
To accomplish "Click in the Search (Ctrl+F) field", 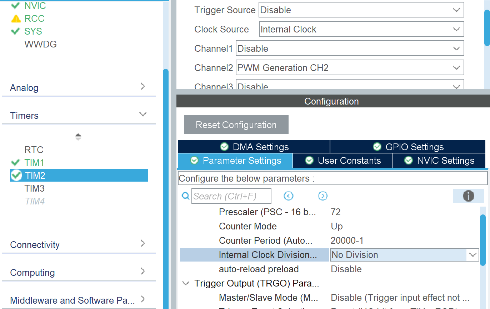I will (x=231, y=196).
